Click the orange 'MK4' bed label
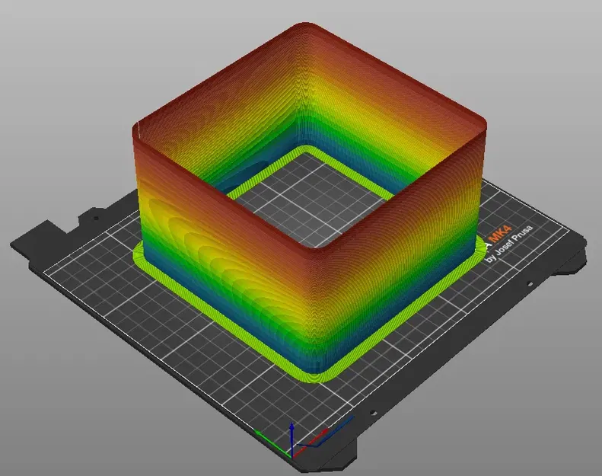This screenshot has height=476, width=602. [500, 233]
